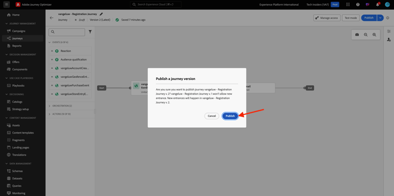The image size is (394, 196).
Task: Open Translations in sidebar
Action: pos(19,155)
